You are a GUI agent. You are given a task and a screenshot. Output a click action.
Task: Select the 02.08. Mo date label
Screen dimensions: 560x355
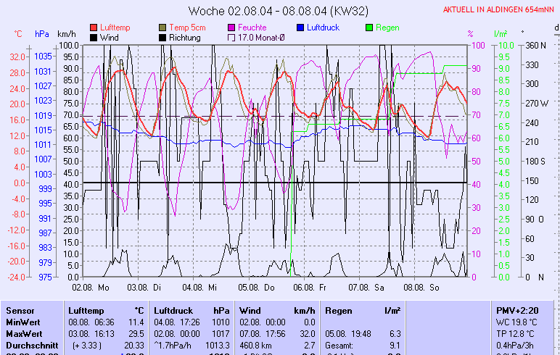(91, 288)
